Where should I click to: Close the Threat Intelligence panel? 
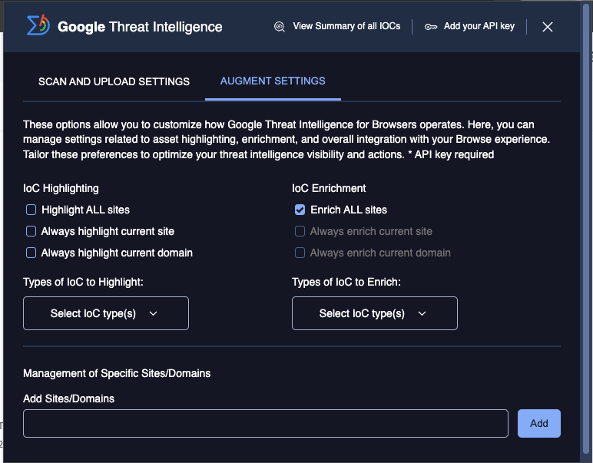548,27
